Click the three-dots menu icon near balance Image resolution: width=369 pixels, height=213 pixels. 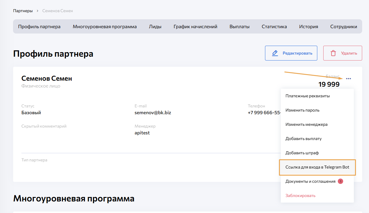click(x=348, y=79)
